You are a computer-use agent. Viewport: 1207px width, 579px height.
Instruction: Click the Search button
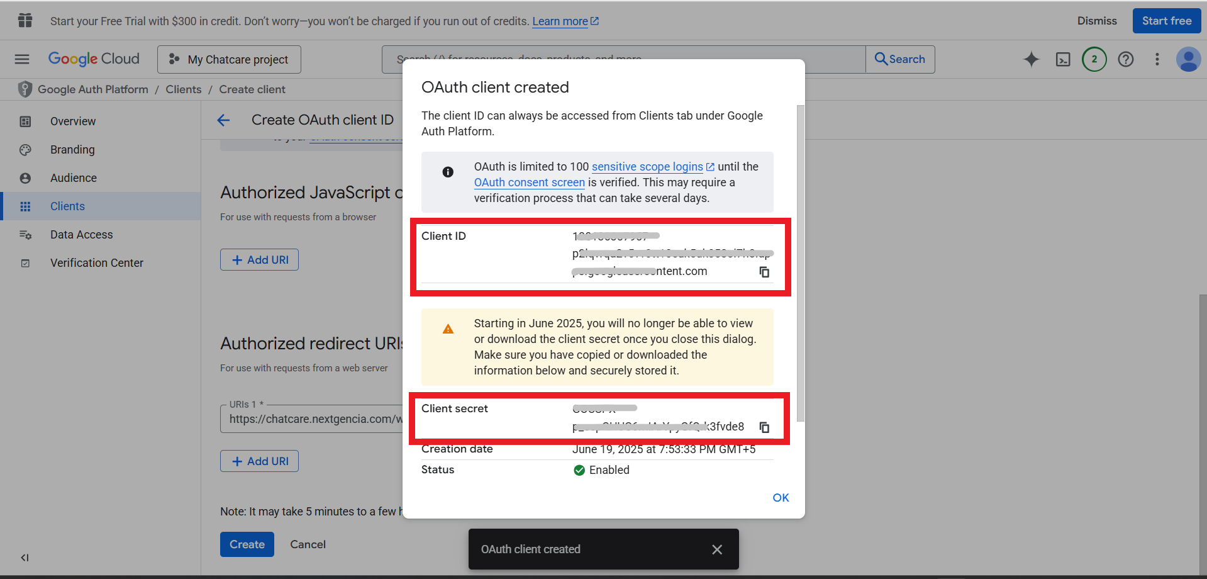[x=900, y=59]
